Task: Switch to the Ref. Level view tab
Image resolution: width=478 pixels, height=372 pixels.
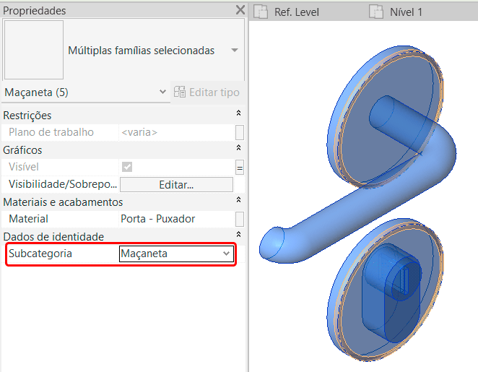Action: click(x=296, y=12)
